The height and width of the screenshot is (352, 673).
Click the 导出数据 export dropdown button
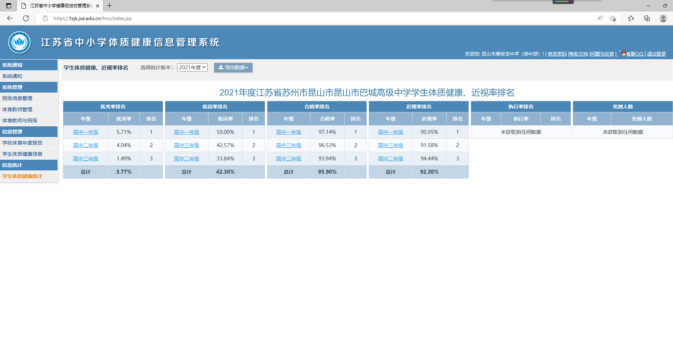pos(233,67)
